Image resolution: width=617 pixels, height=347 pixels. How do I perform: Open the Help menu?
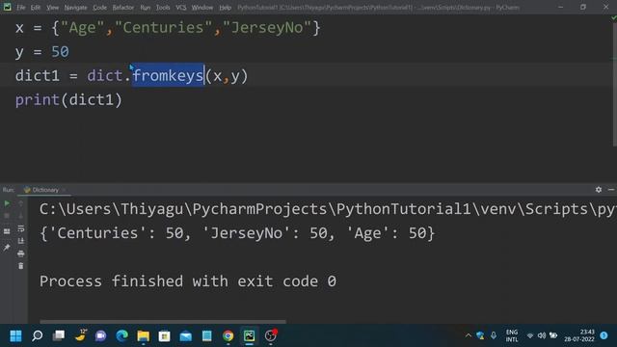(225, 8)
